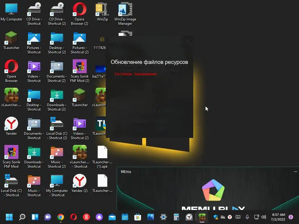The width and height of the screenshot is (299, 224).
Task: Open notification center badge
Action: [x=291, y=217]
